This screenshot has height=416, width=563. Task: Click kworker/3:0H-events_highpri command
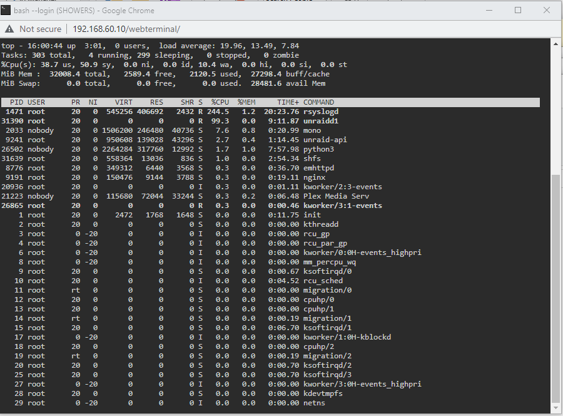tap(362, 384)
